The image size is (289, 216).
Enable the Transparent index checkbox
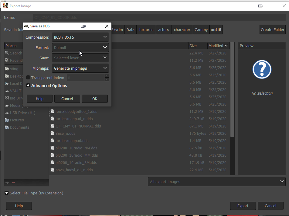point(28,78)
